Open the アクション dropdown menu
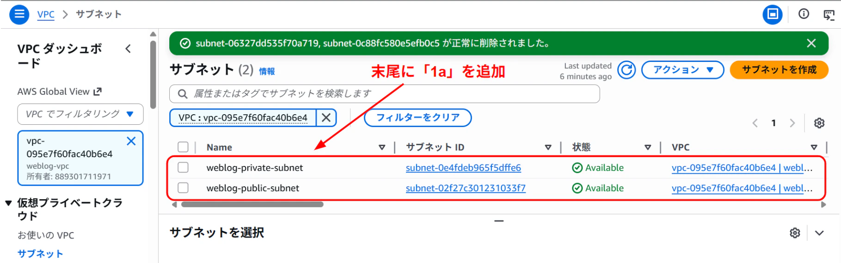The height and width of the screenshot is (263, 841). point(682,70)
